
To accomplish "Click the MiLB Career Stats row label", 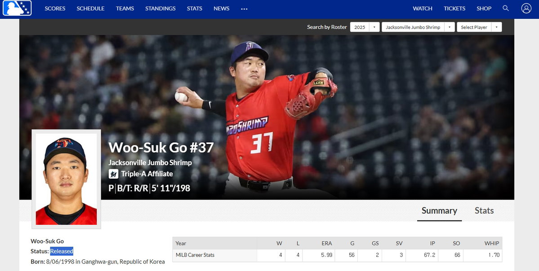I will (195, 255).
